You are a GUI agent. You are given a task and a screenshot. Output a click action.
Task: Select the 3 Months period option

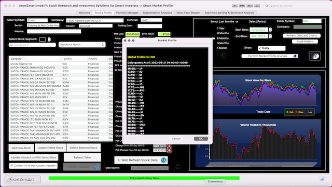click(223, 43)
